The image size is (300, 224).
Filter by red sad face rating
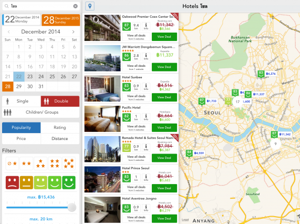12,182
